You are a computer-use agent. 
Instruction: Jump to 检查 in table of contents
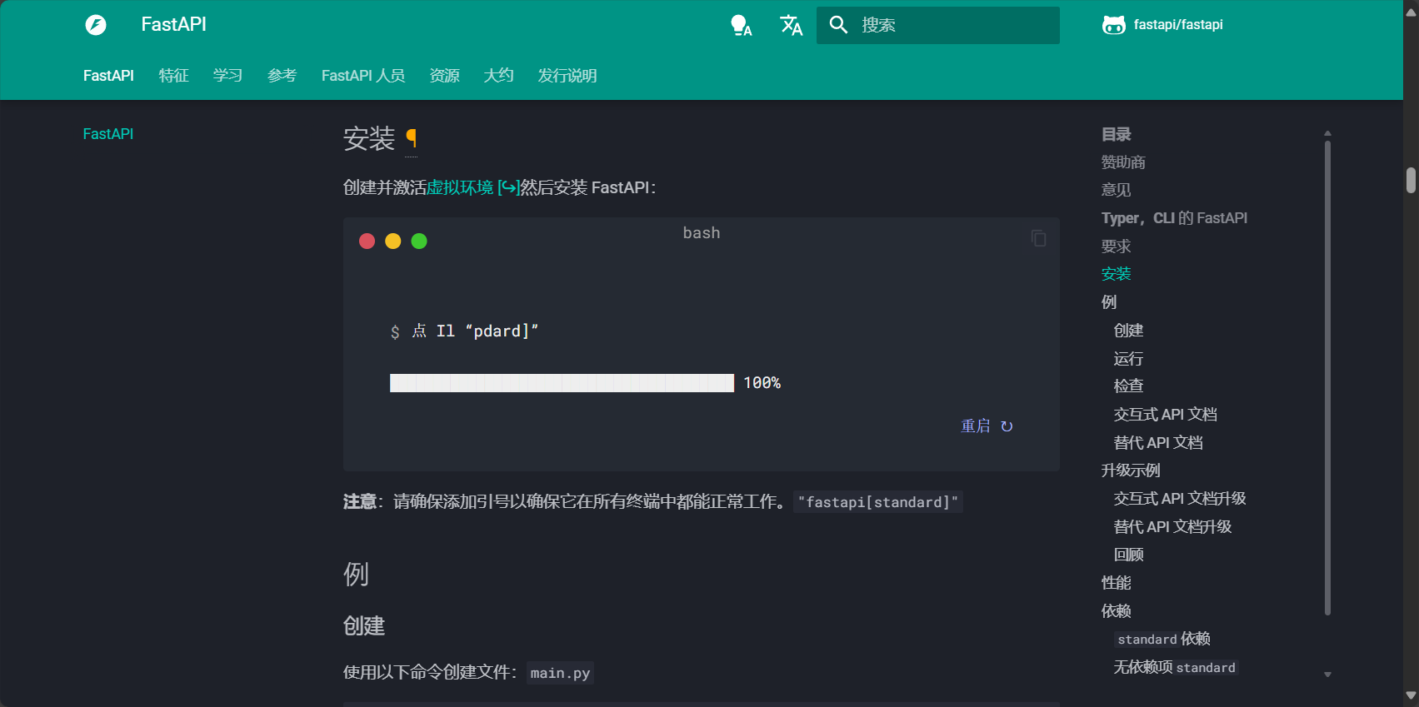1128,386
